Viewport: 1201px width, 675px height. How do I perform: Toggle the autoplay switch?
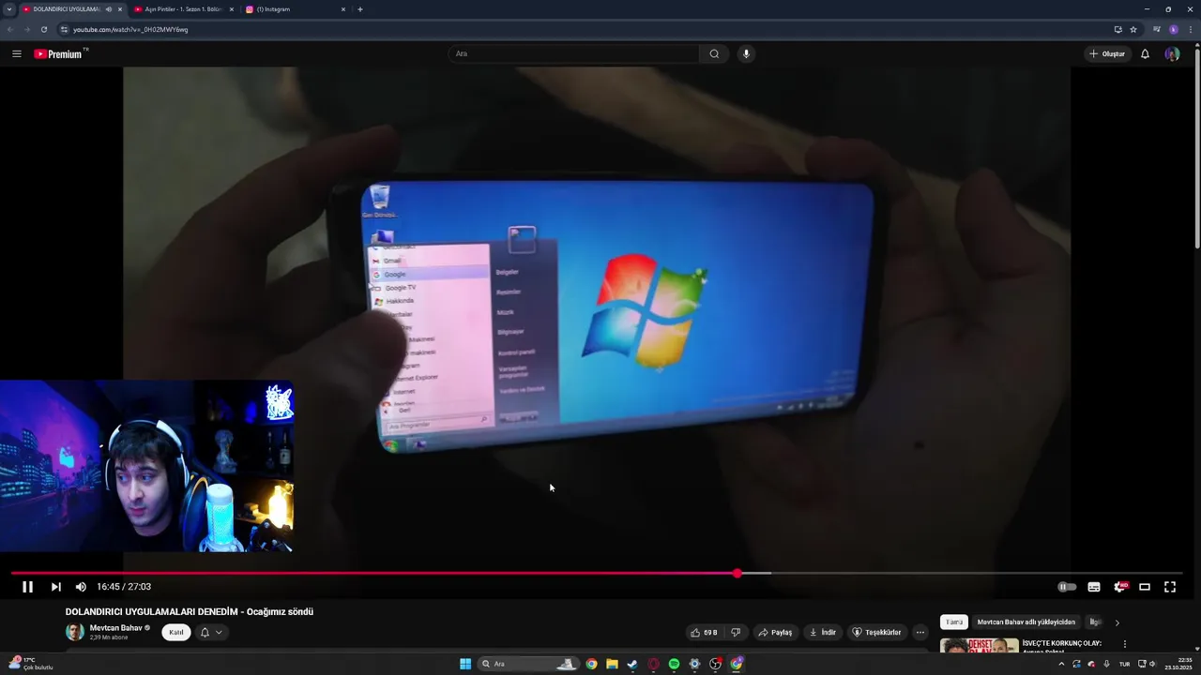[x=1067, y=587]
